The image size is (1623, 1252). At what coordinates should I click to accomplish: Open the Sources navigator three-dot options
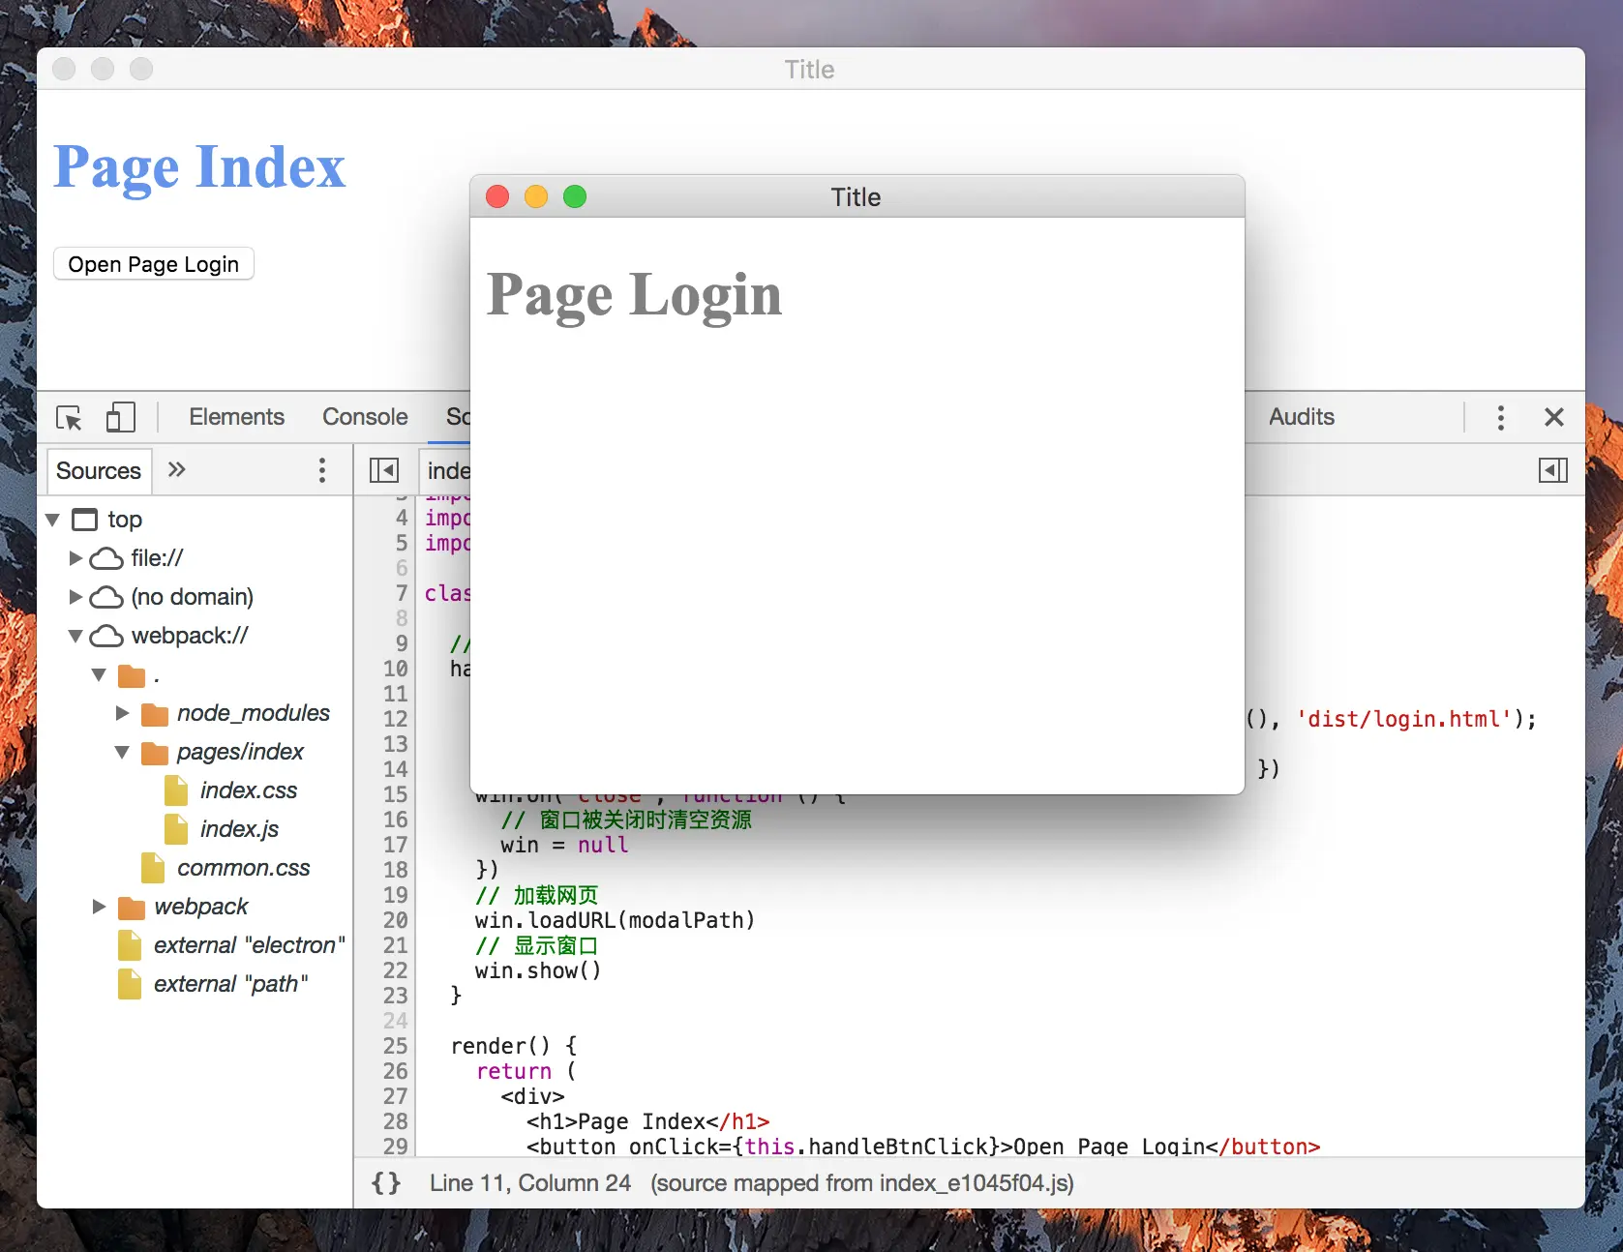click(322, 470)
